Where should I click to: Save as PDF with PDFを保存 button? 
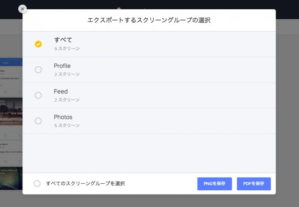254,184
